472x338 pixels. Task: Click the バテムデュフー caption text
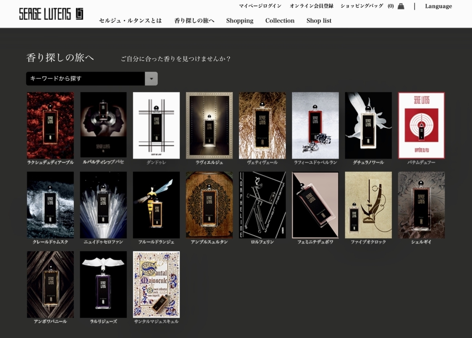[421, 162]
